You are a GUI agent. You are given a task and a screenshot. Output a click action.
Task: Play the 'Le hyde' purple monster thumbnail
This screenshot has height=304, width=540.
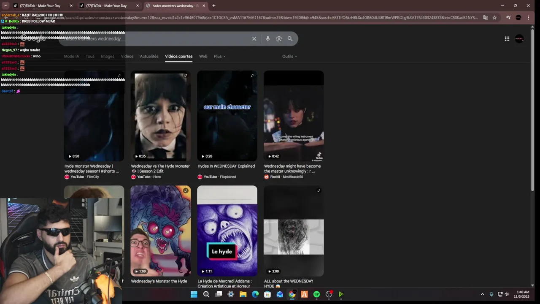click(x=227, y=231)
